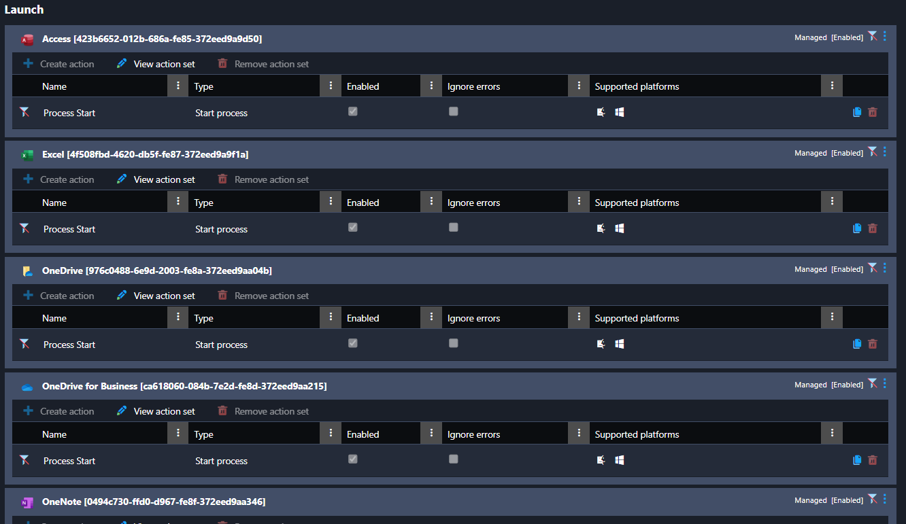This screenshot has height=524, width=906.
Task: Sort by Supported platforms header in Access table
Action: 637,86
